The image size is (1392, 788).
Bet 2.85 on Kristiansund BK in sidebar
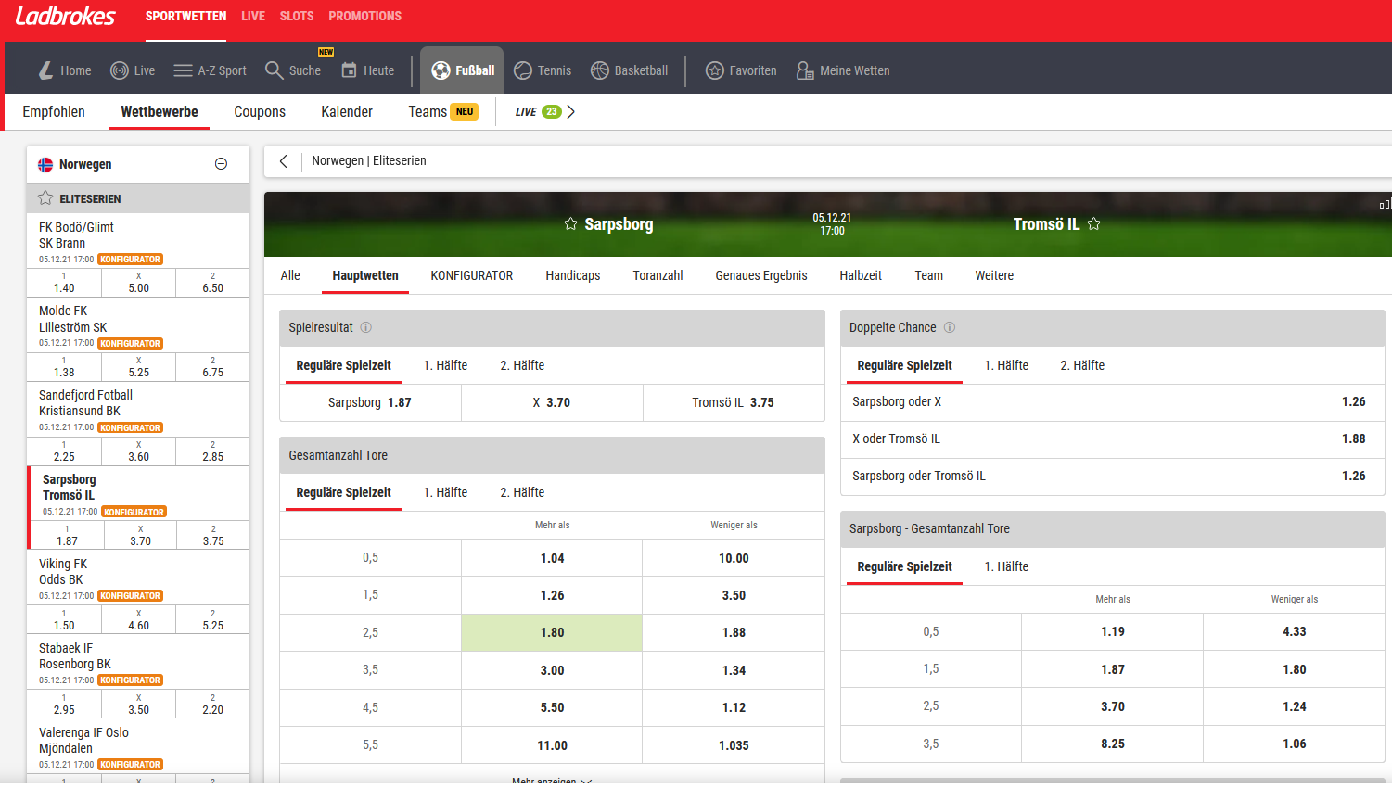pos(213,451)
